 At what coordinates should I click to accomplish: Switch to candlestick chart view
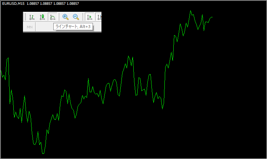pyautogui.click(x=42, y=17)
